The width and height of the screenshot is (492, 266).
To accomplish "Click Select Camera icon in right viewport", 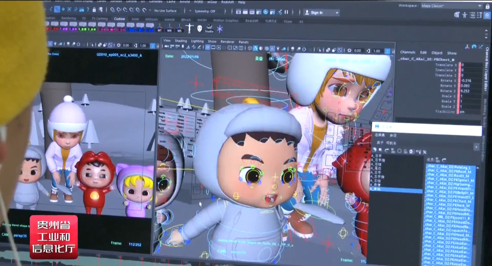I will click(167, 47).
